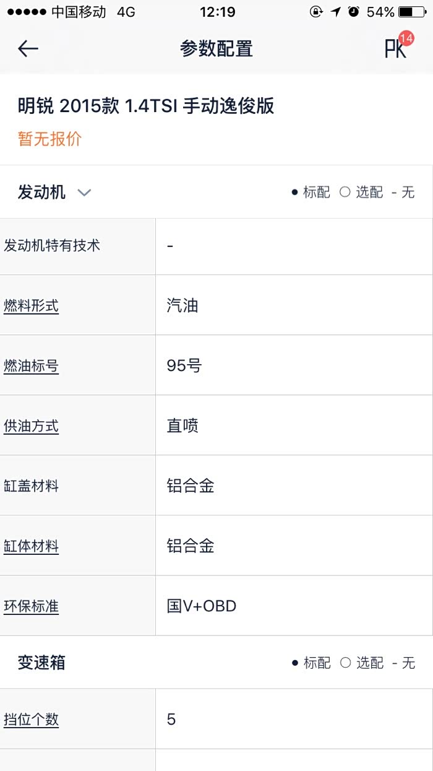Tap the 参数配置 page title

(216, 49)
